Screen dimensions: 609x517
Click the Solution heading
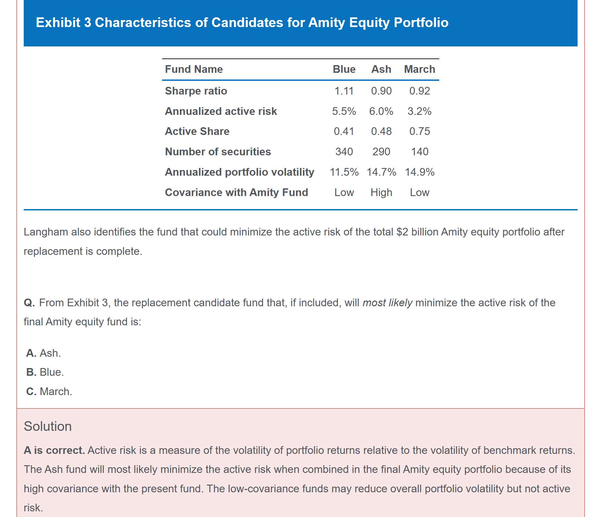point(48,426)
